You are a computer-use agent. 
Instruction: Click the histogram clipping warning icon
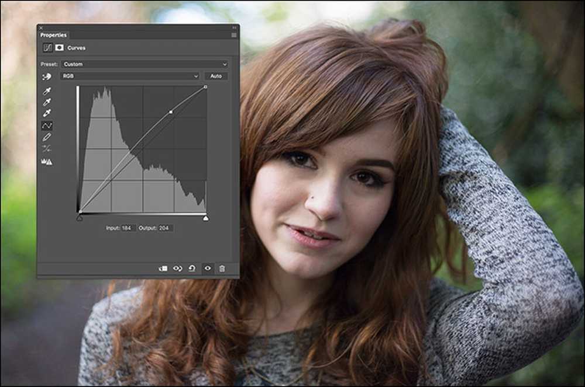pos(47,162)
